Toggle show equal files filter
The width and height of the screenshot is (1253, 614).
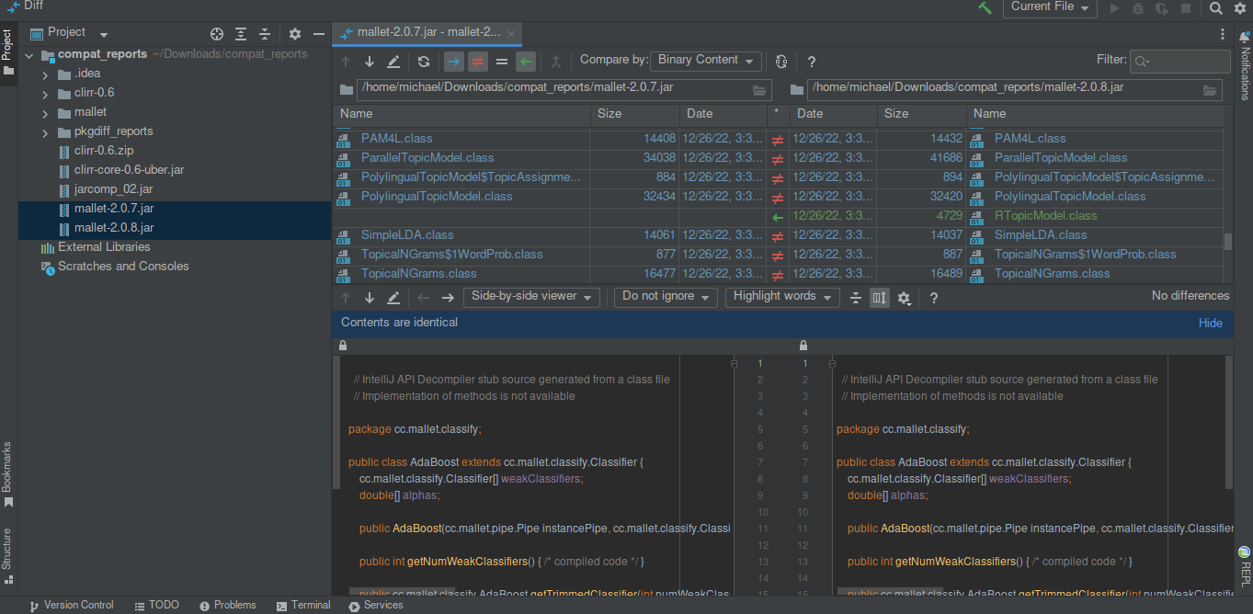click(x=502, y=62)
